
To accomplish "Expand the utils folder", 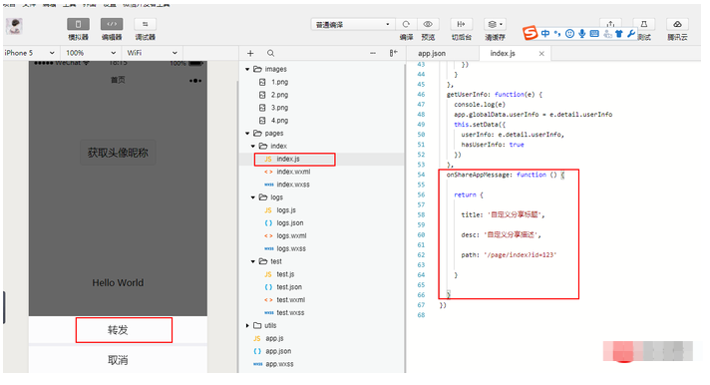I will pyautogui.click(x=247, y=326).
